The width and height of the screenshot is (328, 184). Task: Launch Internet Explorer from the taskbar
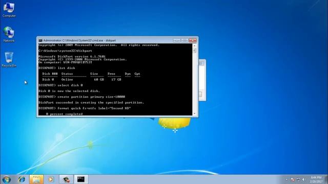point(22,179)
